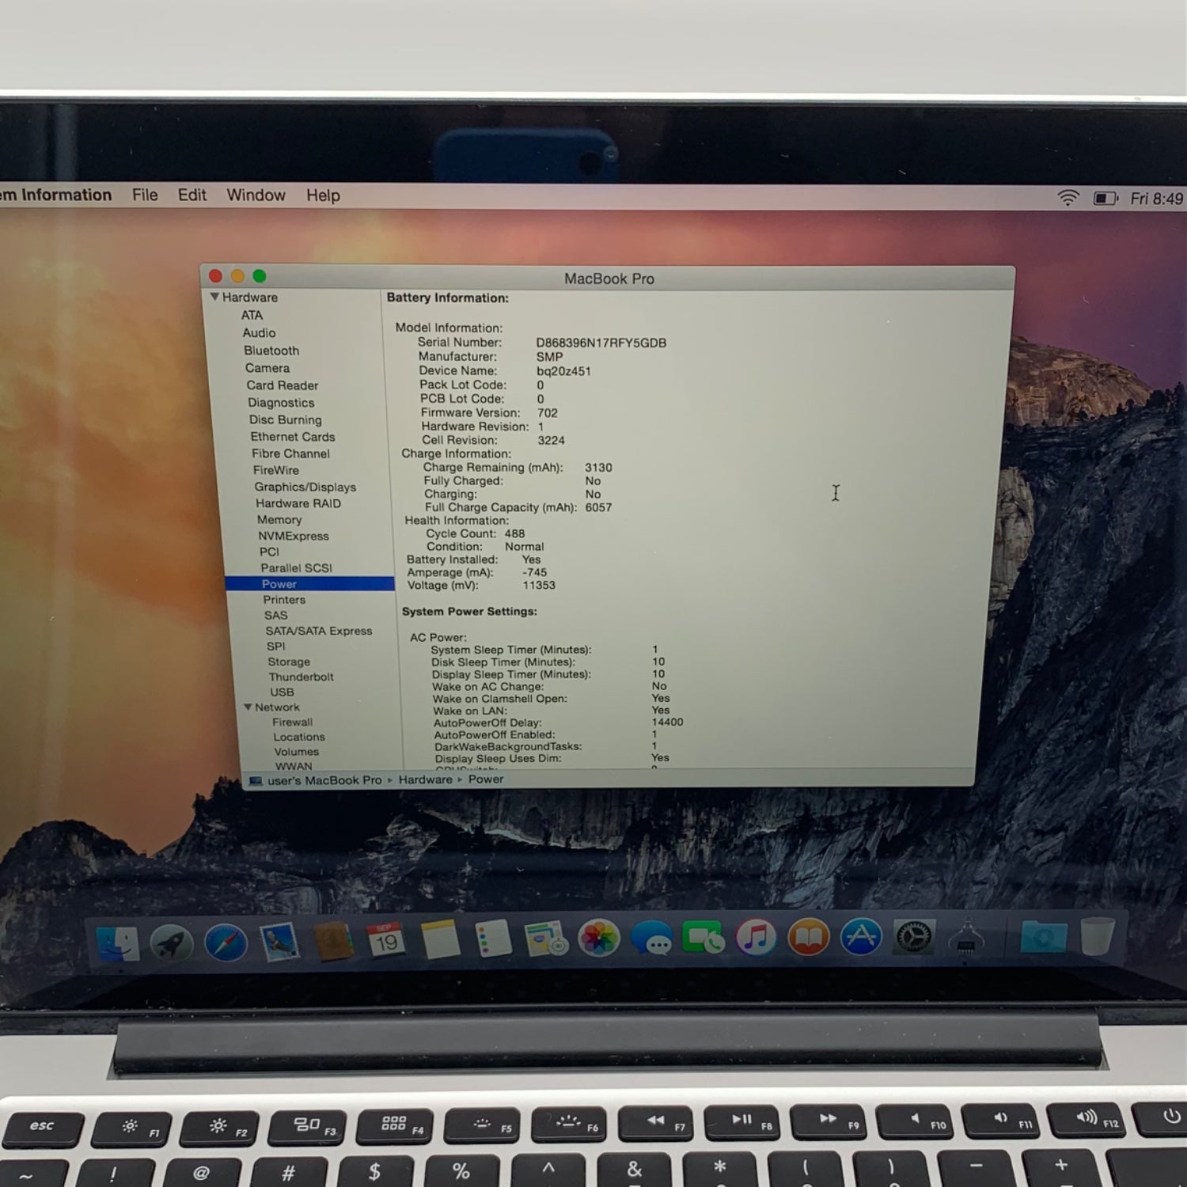Viewport: 1187px width, 1187px height.
Task: Open iBooks orange book icon
Action: (808, 937)
